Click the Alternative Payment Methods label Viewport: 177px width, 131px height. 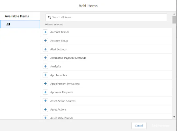[68, 58]
